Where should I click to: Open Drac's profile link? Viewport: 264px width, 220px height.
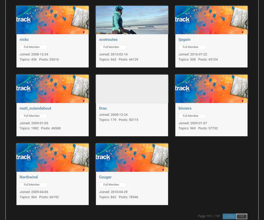coord(103,108)
